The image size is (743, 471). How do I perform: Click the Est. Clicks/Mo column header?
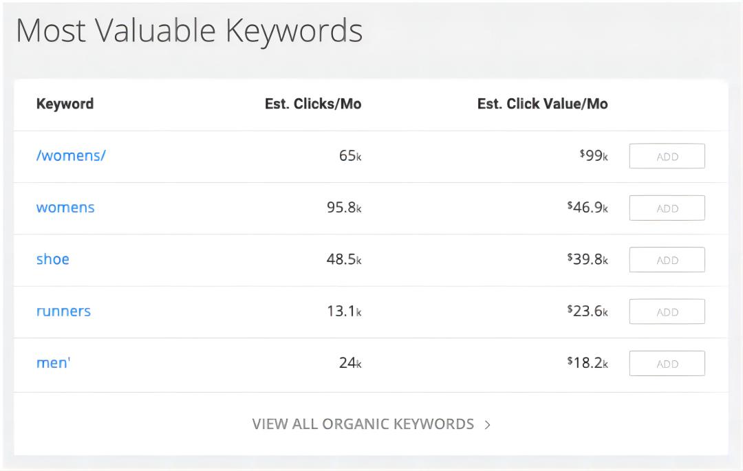tap(313, 105)
